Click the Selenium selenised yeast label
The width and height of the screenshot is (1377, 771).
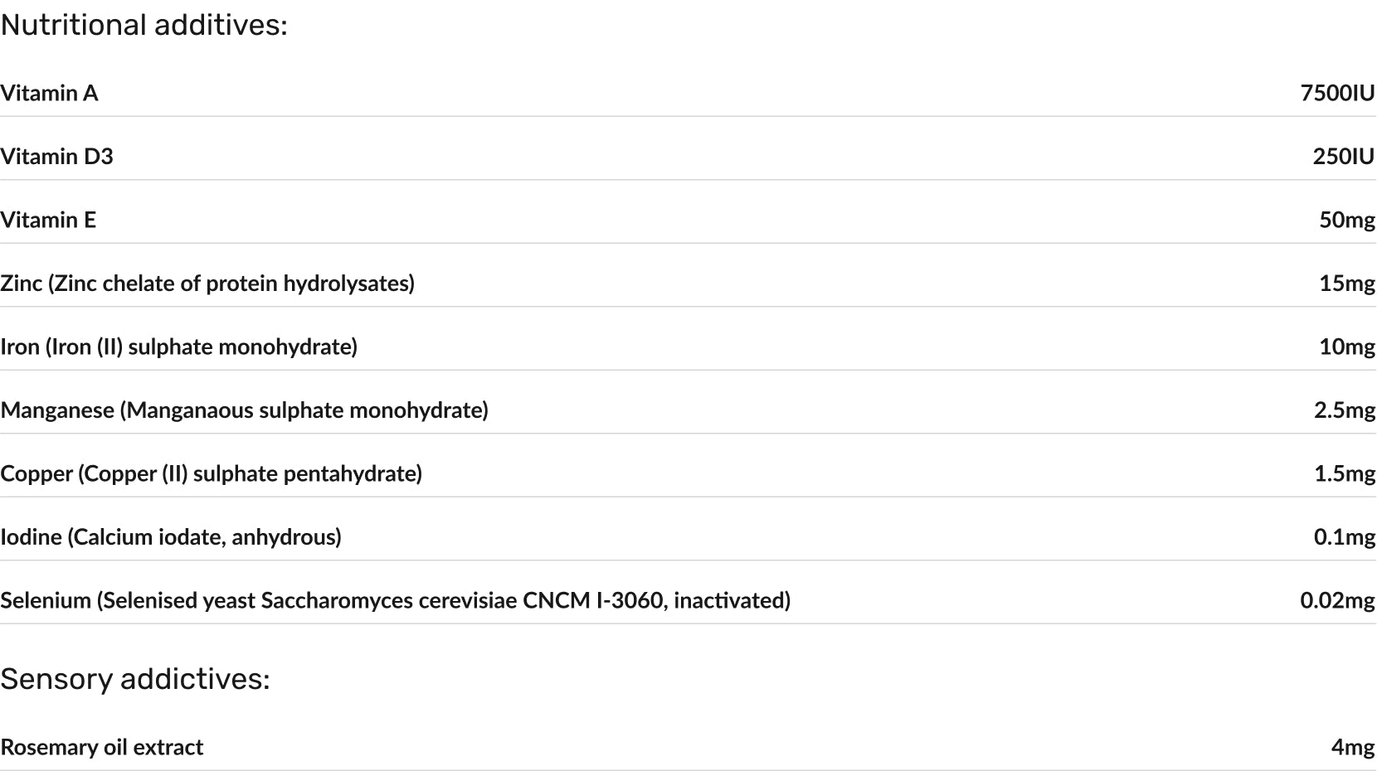[395, 600]
